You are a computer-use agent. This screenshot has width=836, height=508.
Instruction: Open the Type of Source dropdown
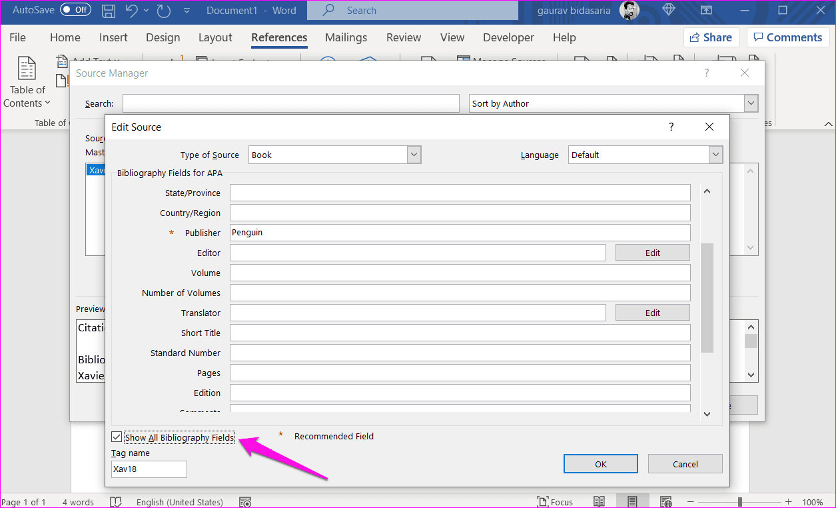tap(414, 155)
